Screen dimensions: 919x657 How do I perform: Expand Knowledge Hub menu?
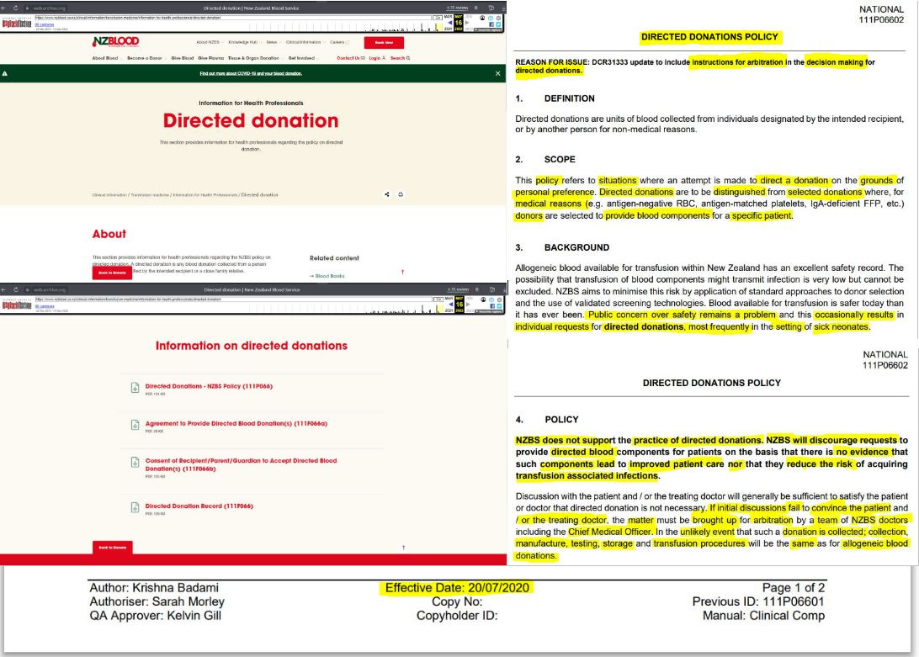coord(244,42)
